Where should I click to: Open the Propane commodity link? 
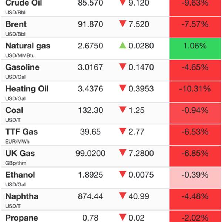pos(22,218)
